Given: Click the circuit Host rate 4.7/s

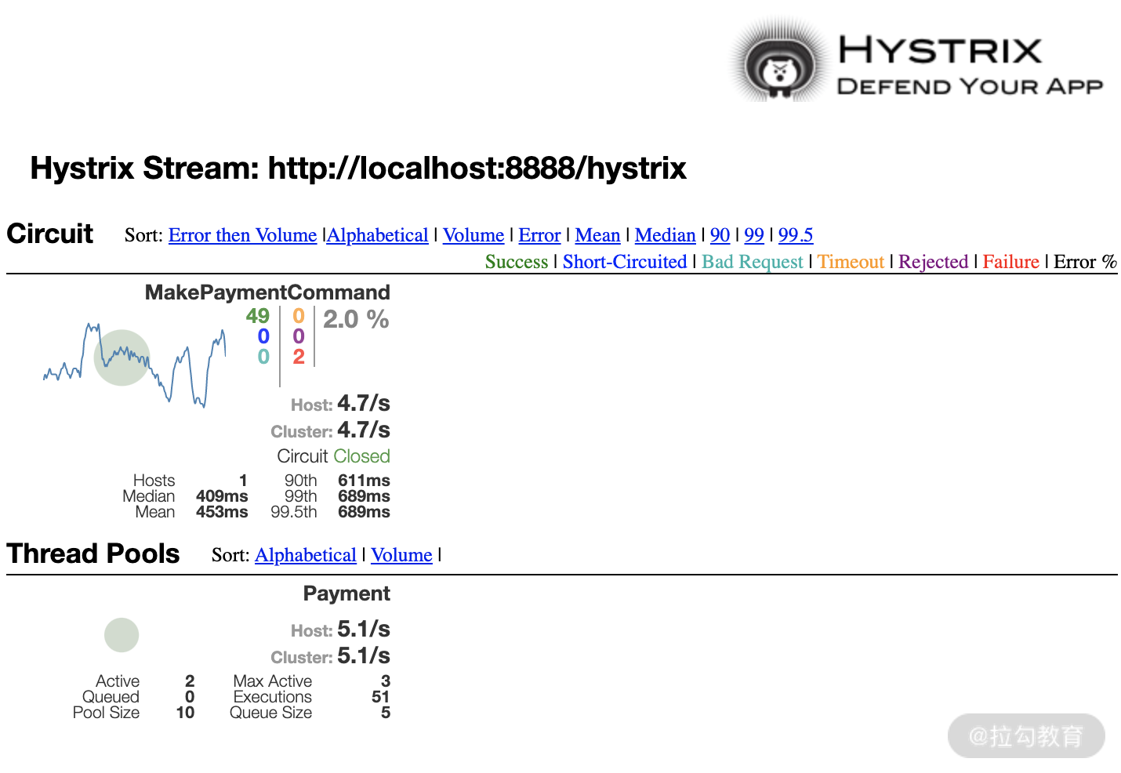Looking at the screenshot, I should point(364,404).
